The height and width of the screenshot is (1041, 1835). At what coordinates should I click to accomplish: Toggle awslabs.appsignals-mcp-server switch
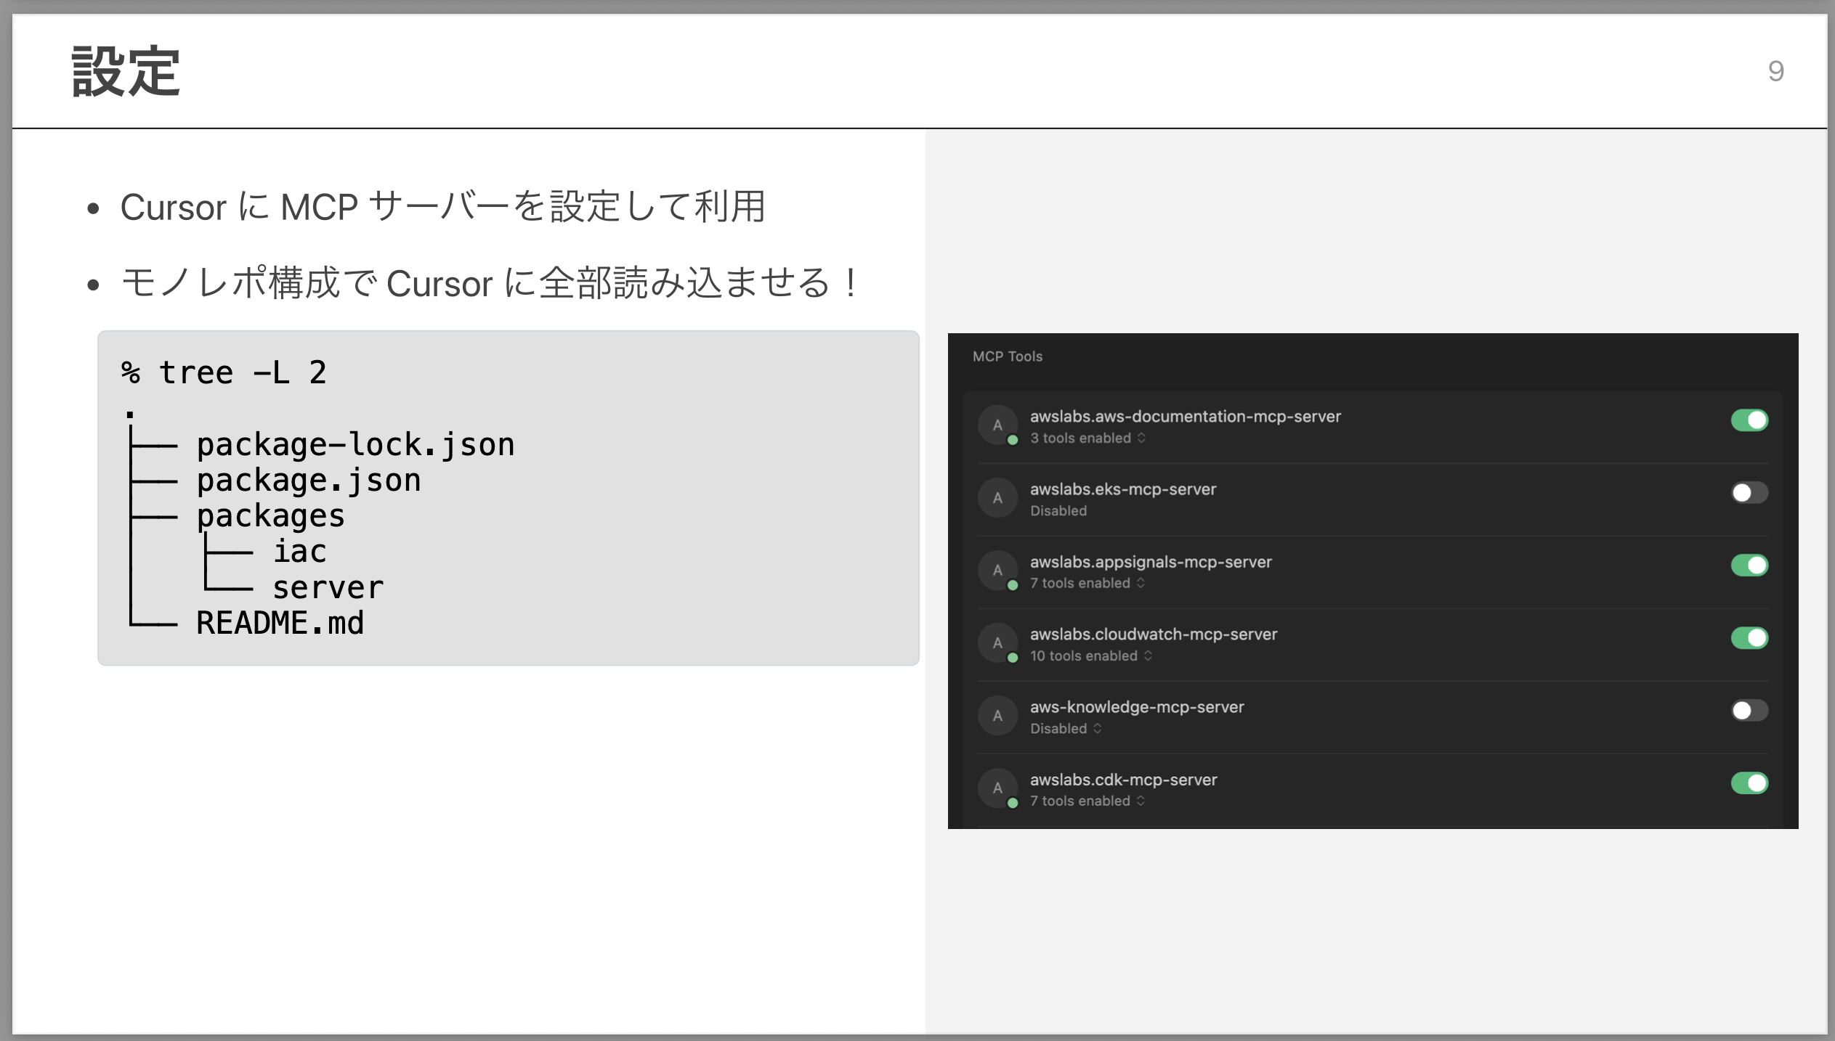[1749, 565]
